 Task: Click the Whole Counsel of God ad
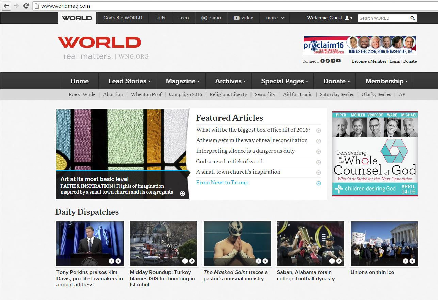[x=375, y=154]
